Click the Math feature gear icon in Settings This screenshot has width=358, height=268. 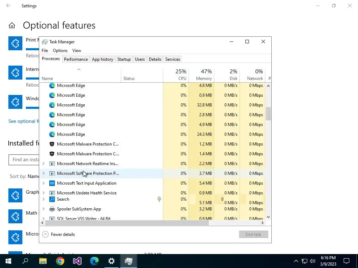tap(15, 216)
